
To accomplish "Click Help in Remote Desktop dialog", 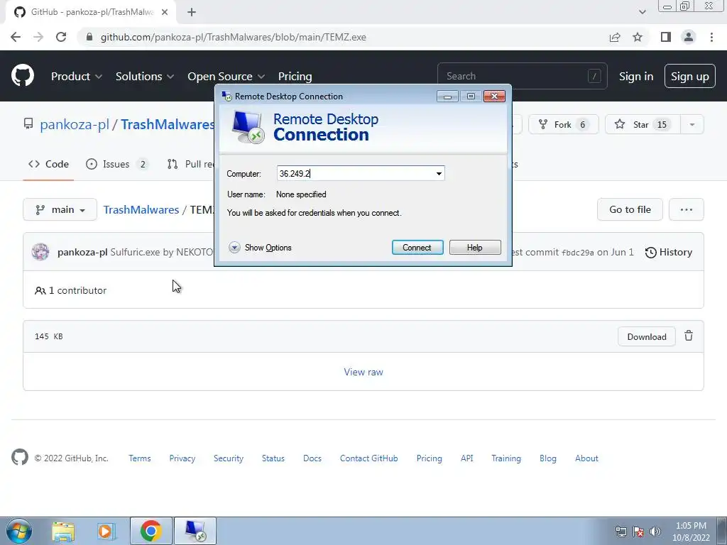I will pyautogui.click(x=475, y=248).
